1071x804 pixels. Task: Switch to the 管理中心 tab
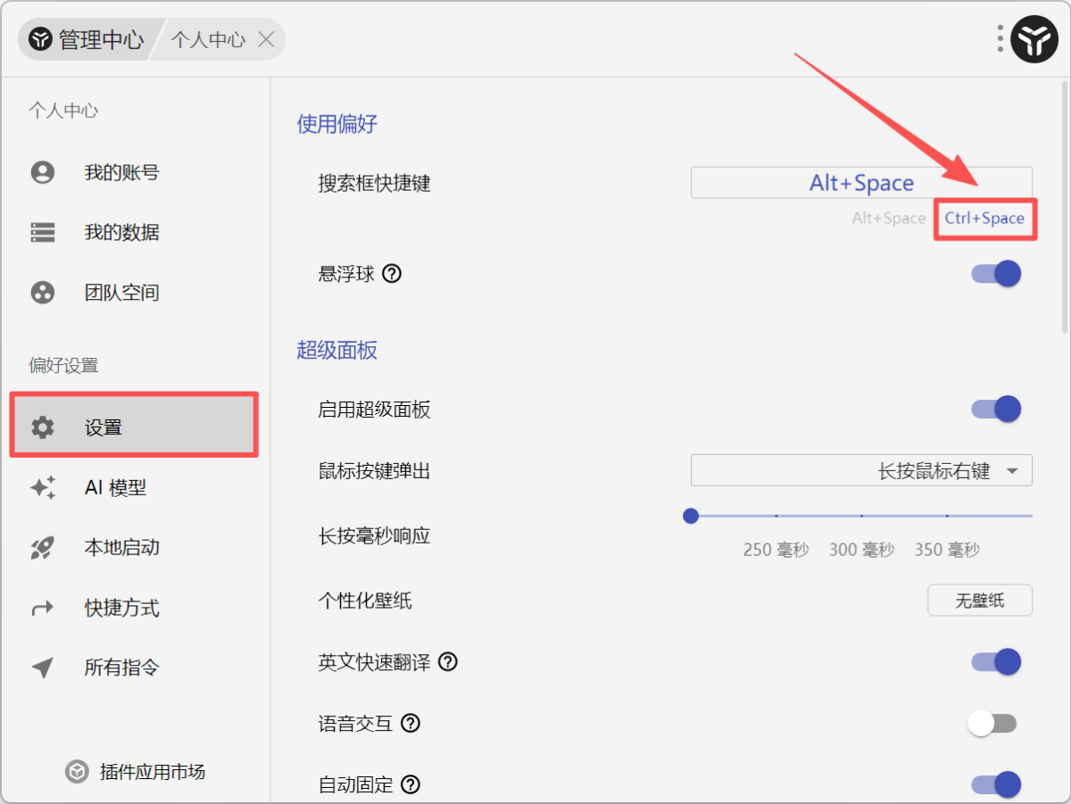[87, 40]
